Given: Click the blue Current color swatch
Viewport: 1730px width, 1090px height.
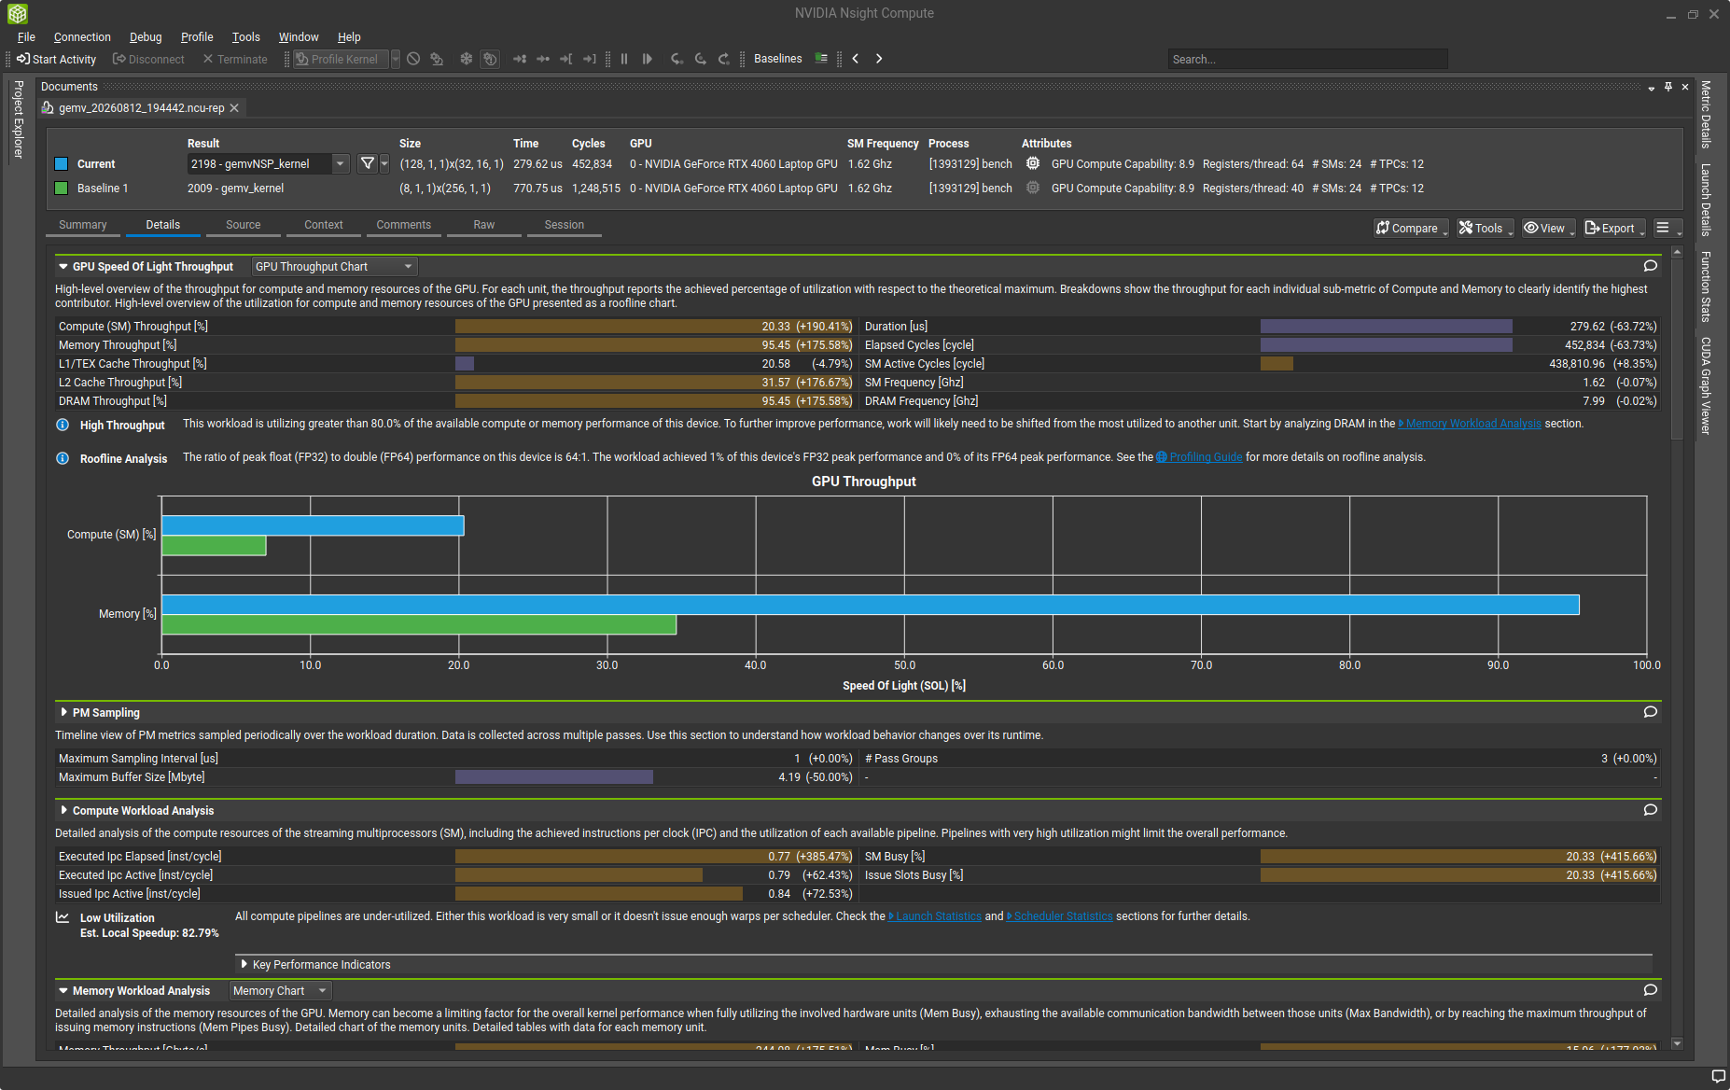Looking at the screenshot, I should [x=62, y=164].
